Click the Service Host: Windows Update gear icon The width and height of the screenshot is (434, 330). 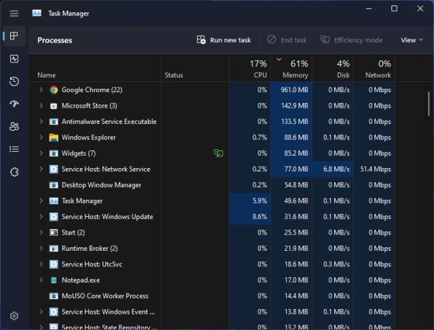(x=54, y=217)
